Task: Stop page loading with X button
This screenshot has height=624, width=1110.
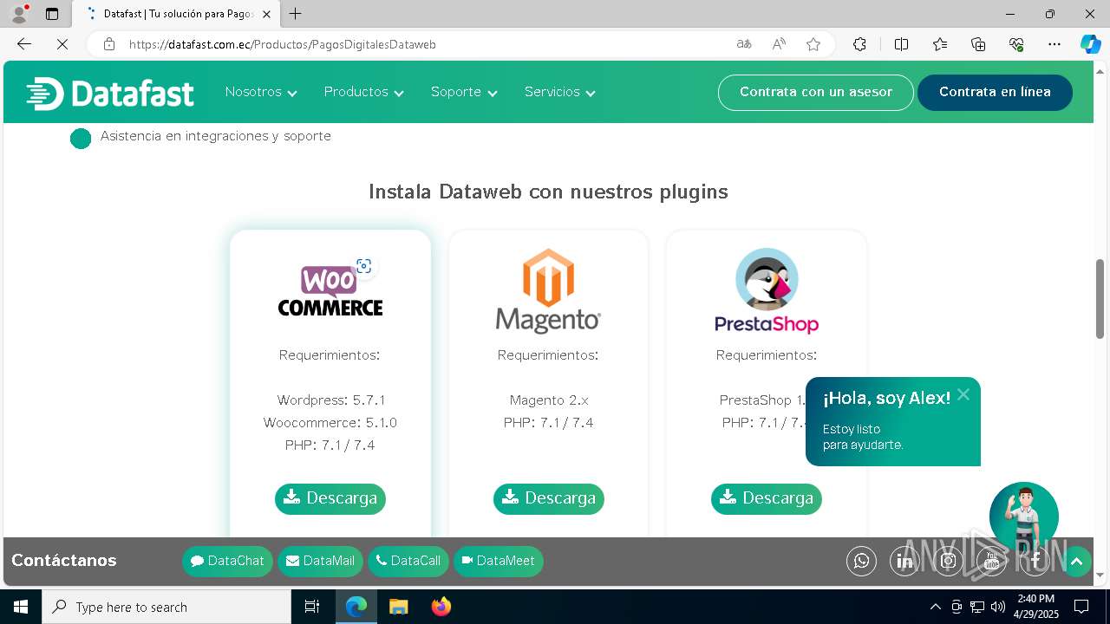Action: 62,44
